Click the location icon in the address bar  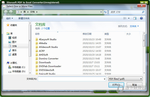click(x=18, y=12)
